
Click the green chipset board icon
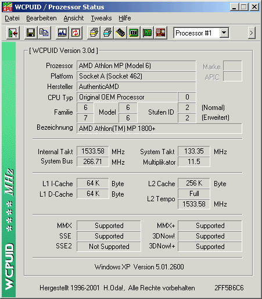[x=134, y=33]
